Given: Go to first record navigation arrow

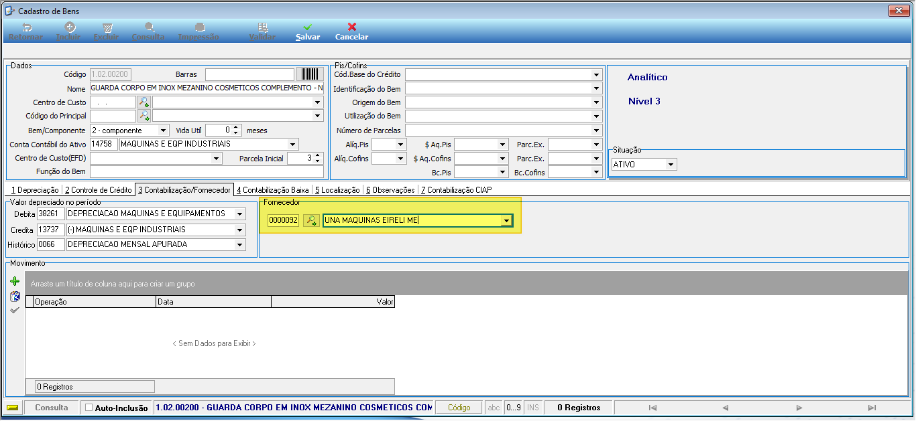Looking at the screenshot, I should (x=652, y=408).
